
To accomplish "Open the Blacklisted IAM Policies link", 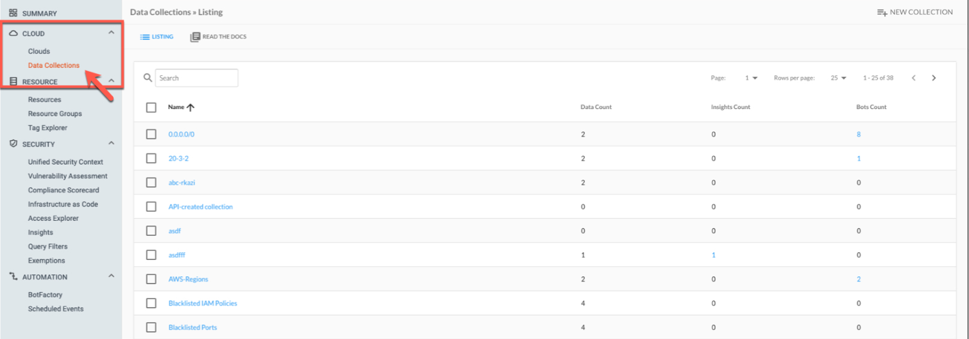I will (x=203, y=304).
